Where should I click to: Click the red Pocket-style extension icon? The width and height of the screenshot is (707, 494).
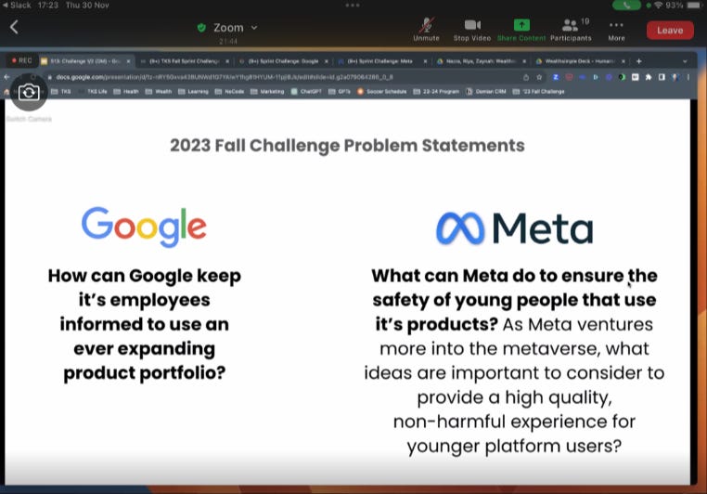tap(569, 77)
